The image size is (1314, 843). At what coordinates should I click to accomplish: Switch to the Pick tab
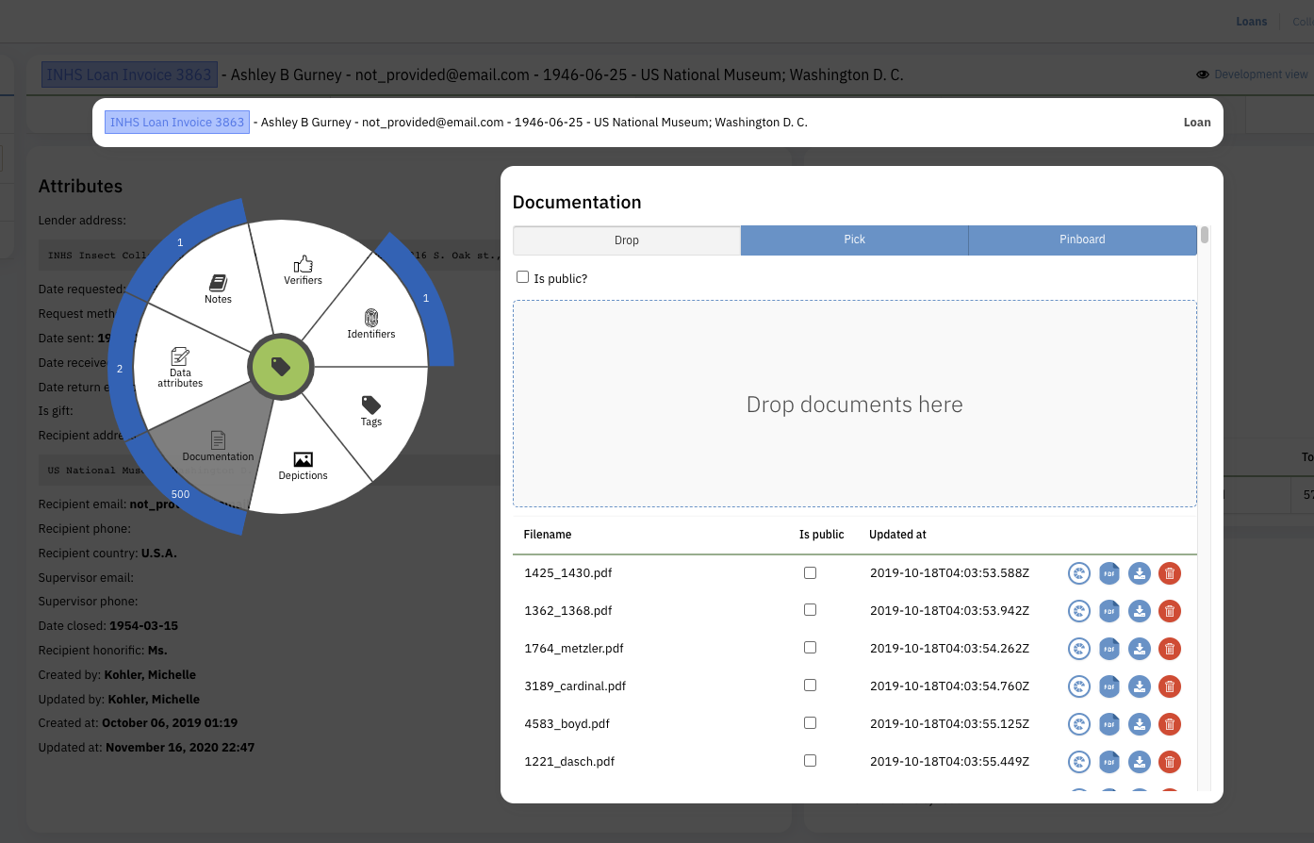click(x=854, y=240)
